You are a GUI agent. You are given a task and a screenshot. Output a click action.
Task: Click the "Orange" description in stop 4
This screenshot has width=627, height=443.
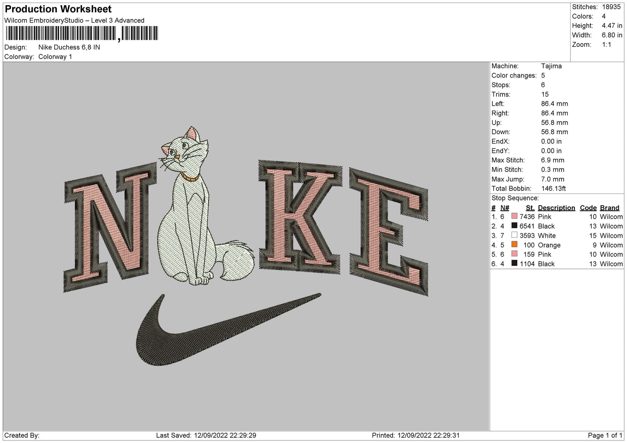tap(549, 245)
